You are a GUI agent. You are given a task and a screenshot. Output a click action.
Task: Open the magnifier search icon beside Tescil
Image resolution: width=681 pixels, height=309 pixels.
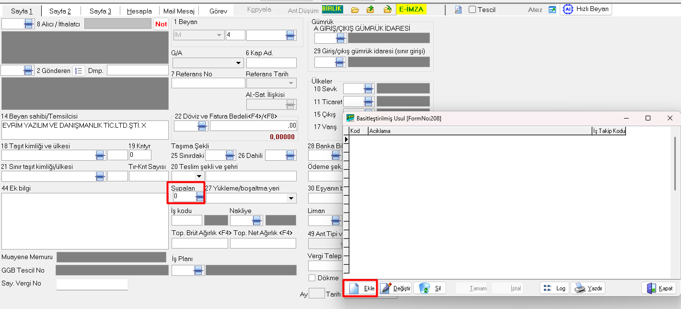(x=458, y=10)
